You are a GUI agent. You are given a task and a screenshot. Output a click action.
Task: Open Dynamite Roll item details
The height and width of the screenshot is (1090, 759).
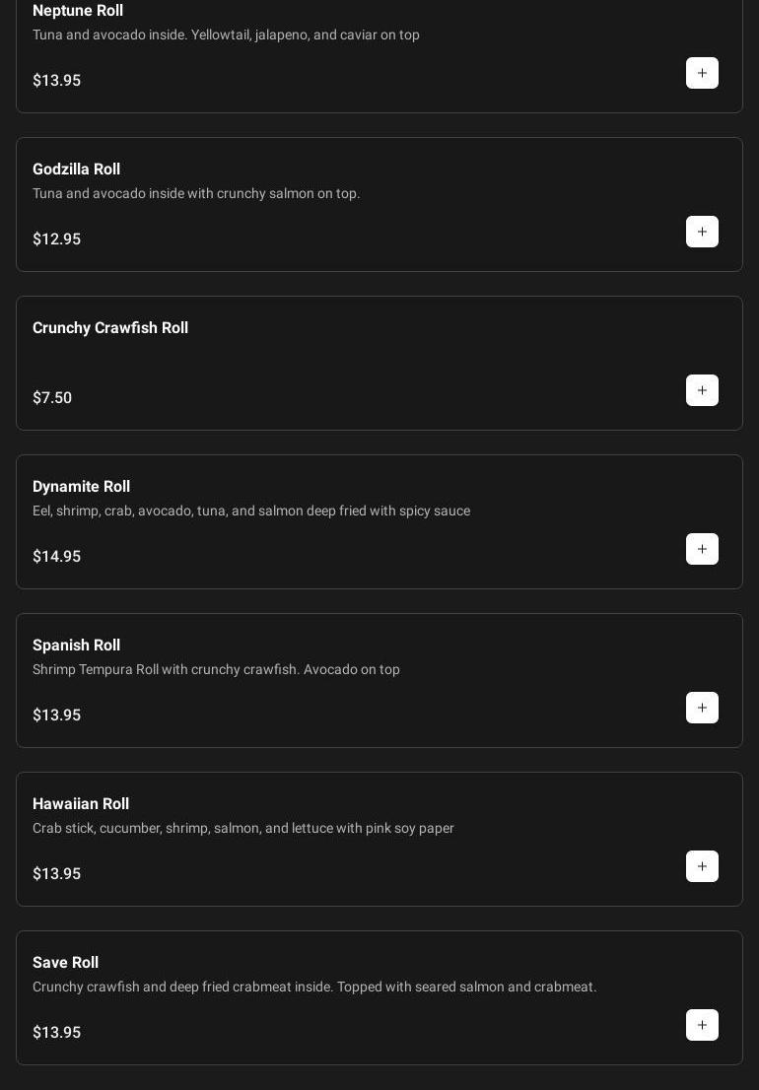pyautogui.click(x=81, y=487)
